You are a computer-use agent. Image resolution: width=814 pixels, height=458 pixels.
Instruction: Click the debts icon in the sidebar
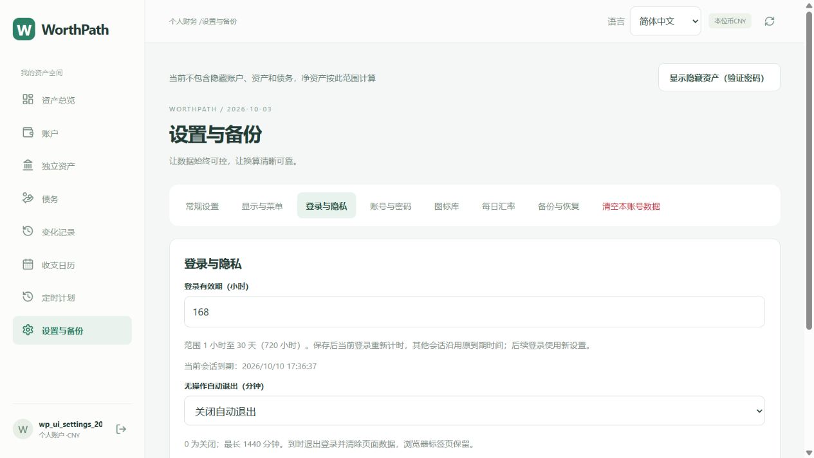[28, 198]
